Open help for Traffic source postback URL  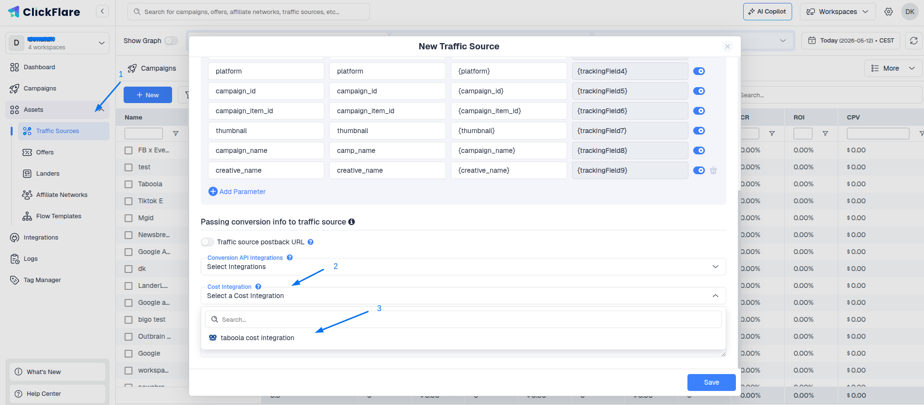coord(311,242)
